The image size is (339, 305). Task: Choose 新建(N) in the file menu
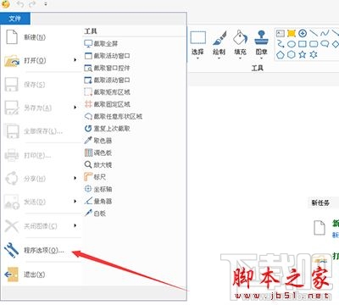[35, 37]
